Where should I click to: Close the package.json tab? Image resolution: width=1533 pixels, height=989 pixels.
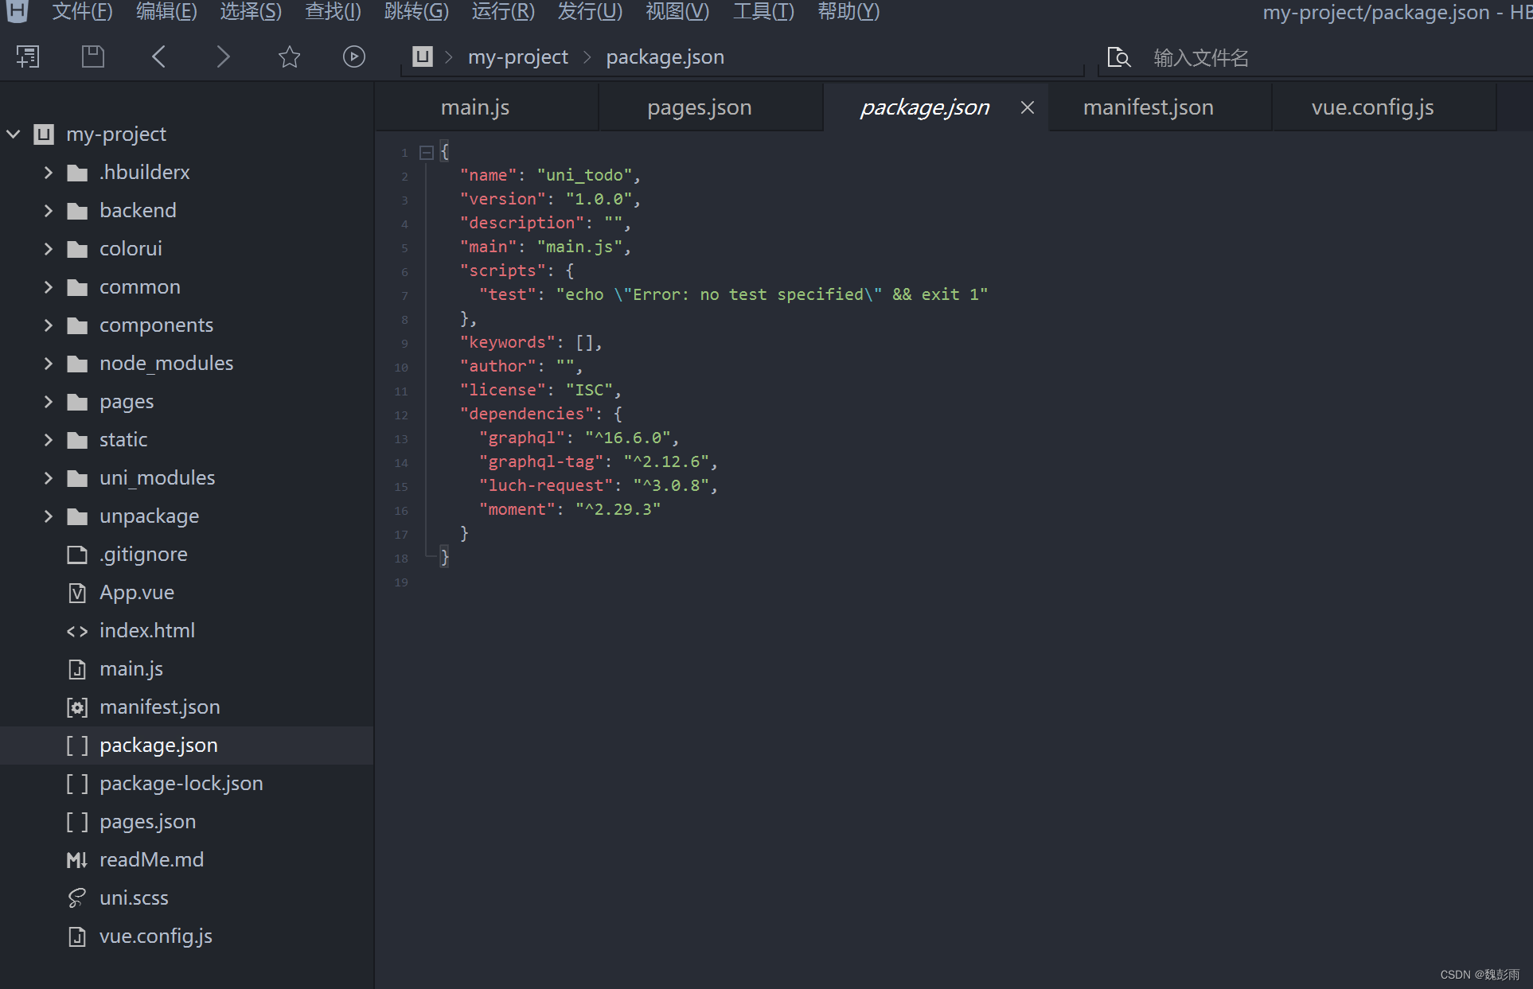click(x=1028, y=107)
